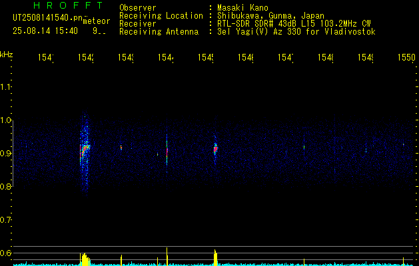Click the 1547 time axis label
Screen dimensions: 419x266
tap(286, 57)
